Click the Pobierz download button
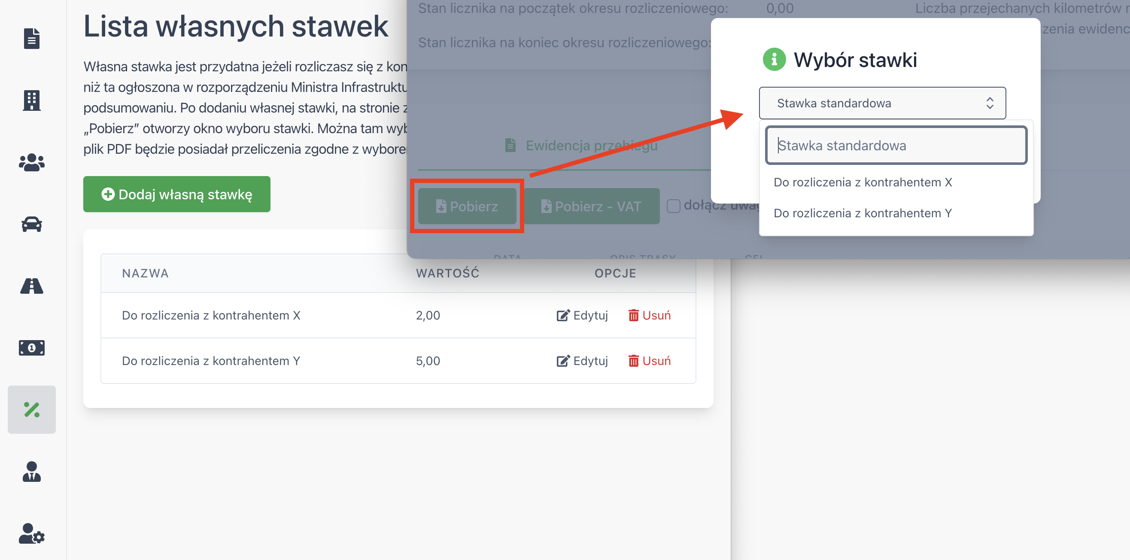Viewport: 1130px width, 560px height. (467, 206)
